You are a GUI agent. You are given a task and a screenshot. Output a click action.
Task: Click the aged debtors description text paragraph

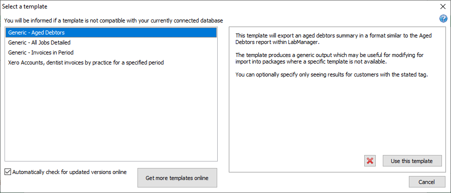pos(334,38)
